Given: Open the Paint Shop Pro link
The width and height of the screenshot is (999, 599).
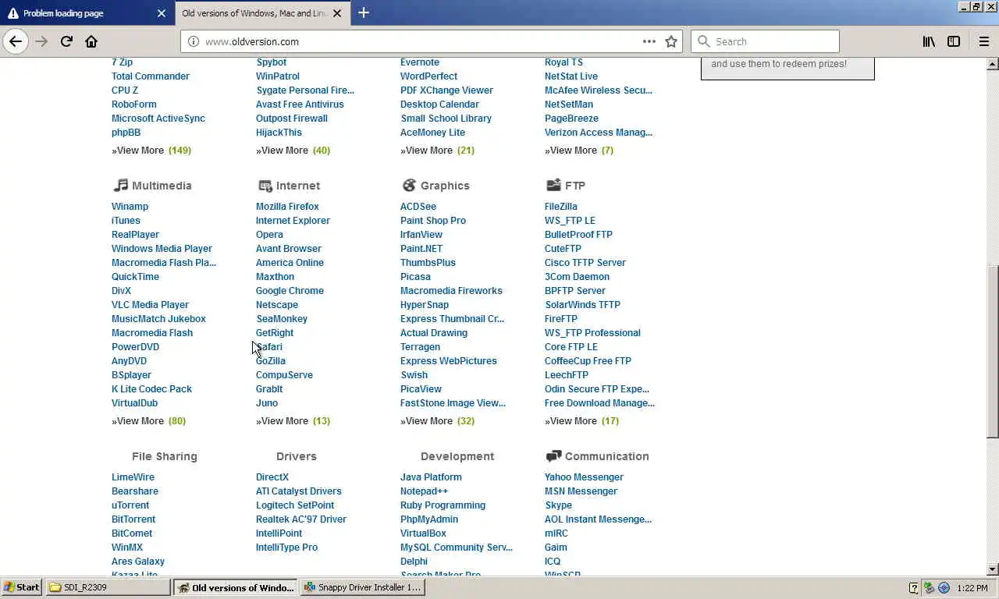Looking at the screenshot, I should (433, 220).
